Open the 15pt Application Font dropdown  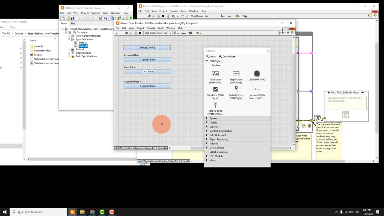coord(158,33)
